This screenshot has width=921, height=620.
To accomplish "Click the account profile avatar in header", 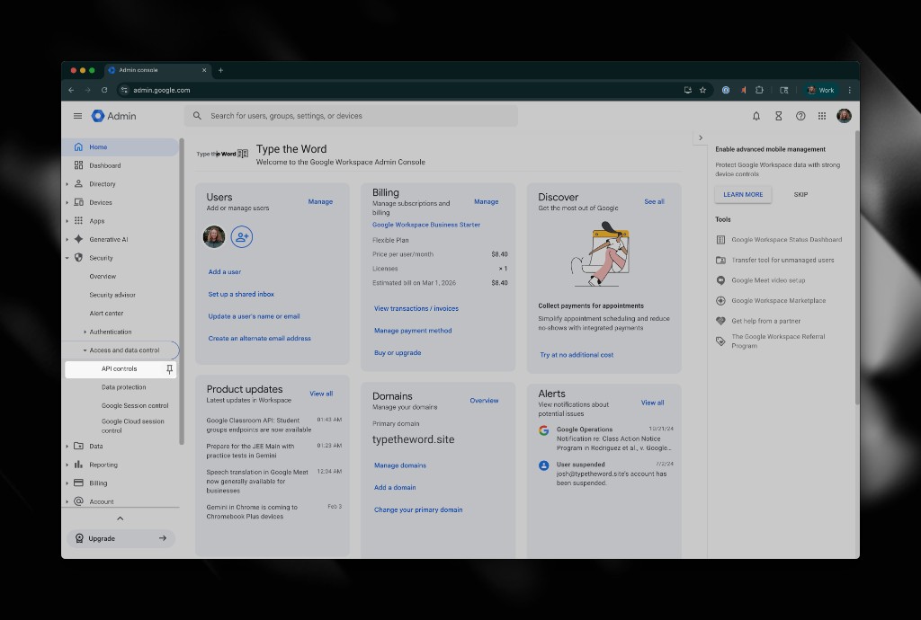I will 844,116.
